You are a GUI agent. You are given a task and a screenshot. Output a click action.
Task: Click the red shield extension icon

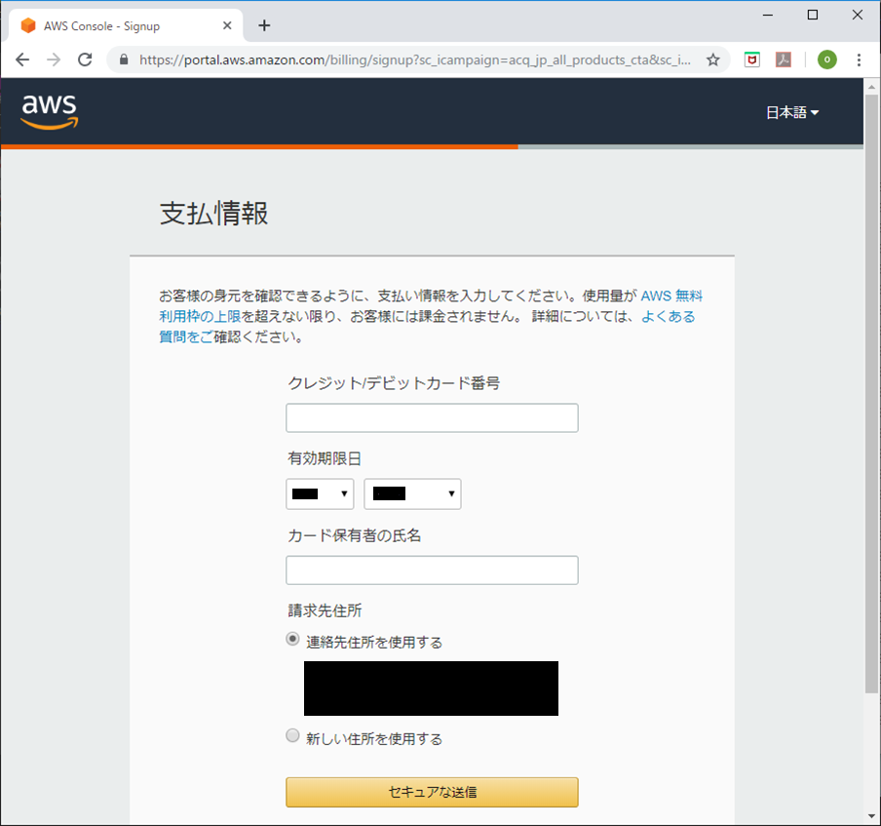click(x=751, y=59)
